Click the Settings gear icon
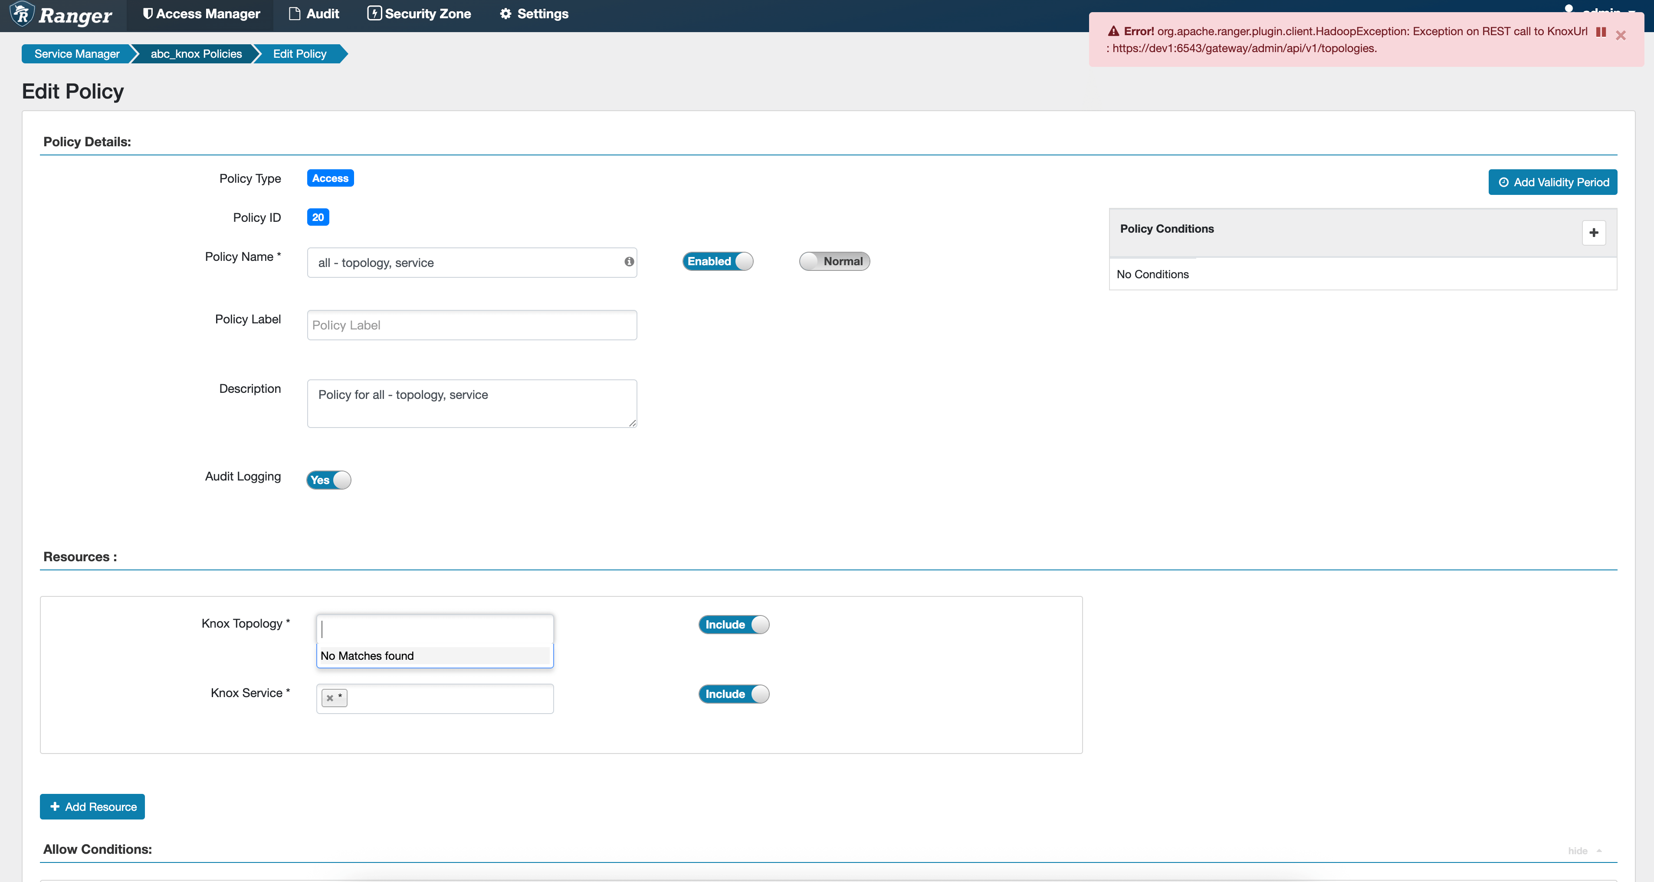 click(506, 13)
